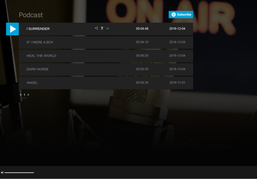This screenshot has width=257, height=179.
Task: Share the I SURRENDER track
Action: tap(96, 28)
